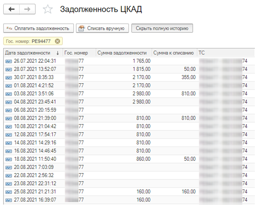This screenshot has height=207, width=257.
Task: Click record icon for 25.08.2021 21:21:31
Action: pyautogui.click(x=8, y=192)
